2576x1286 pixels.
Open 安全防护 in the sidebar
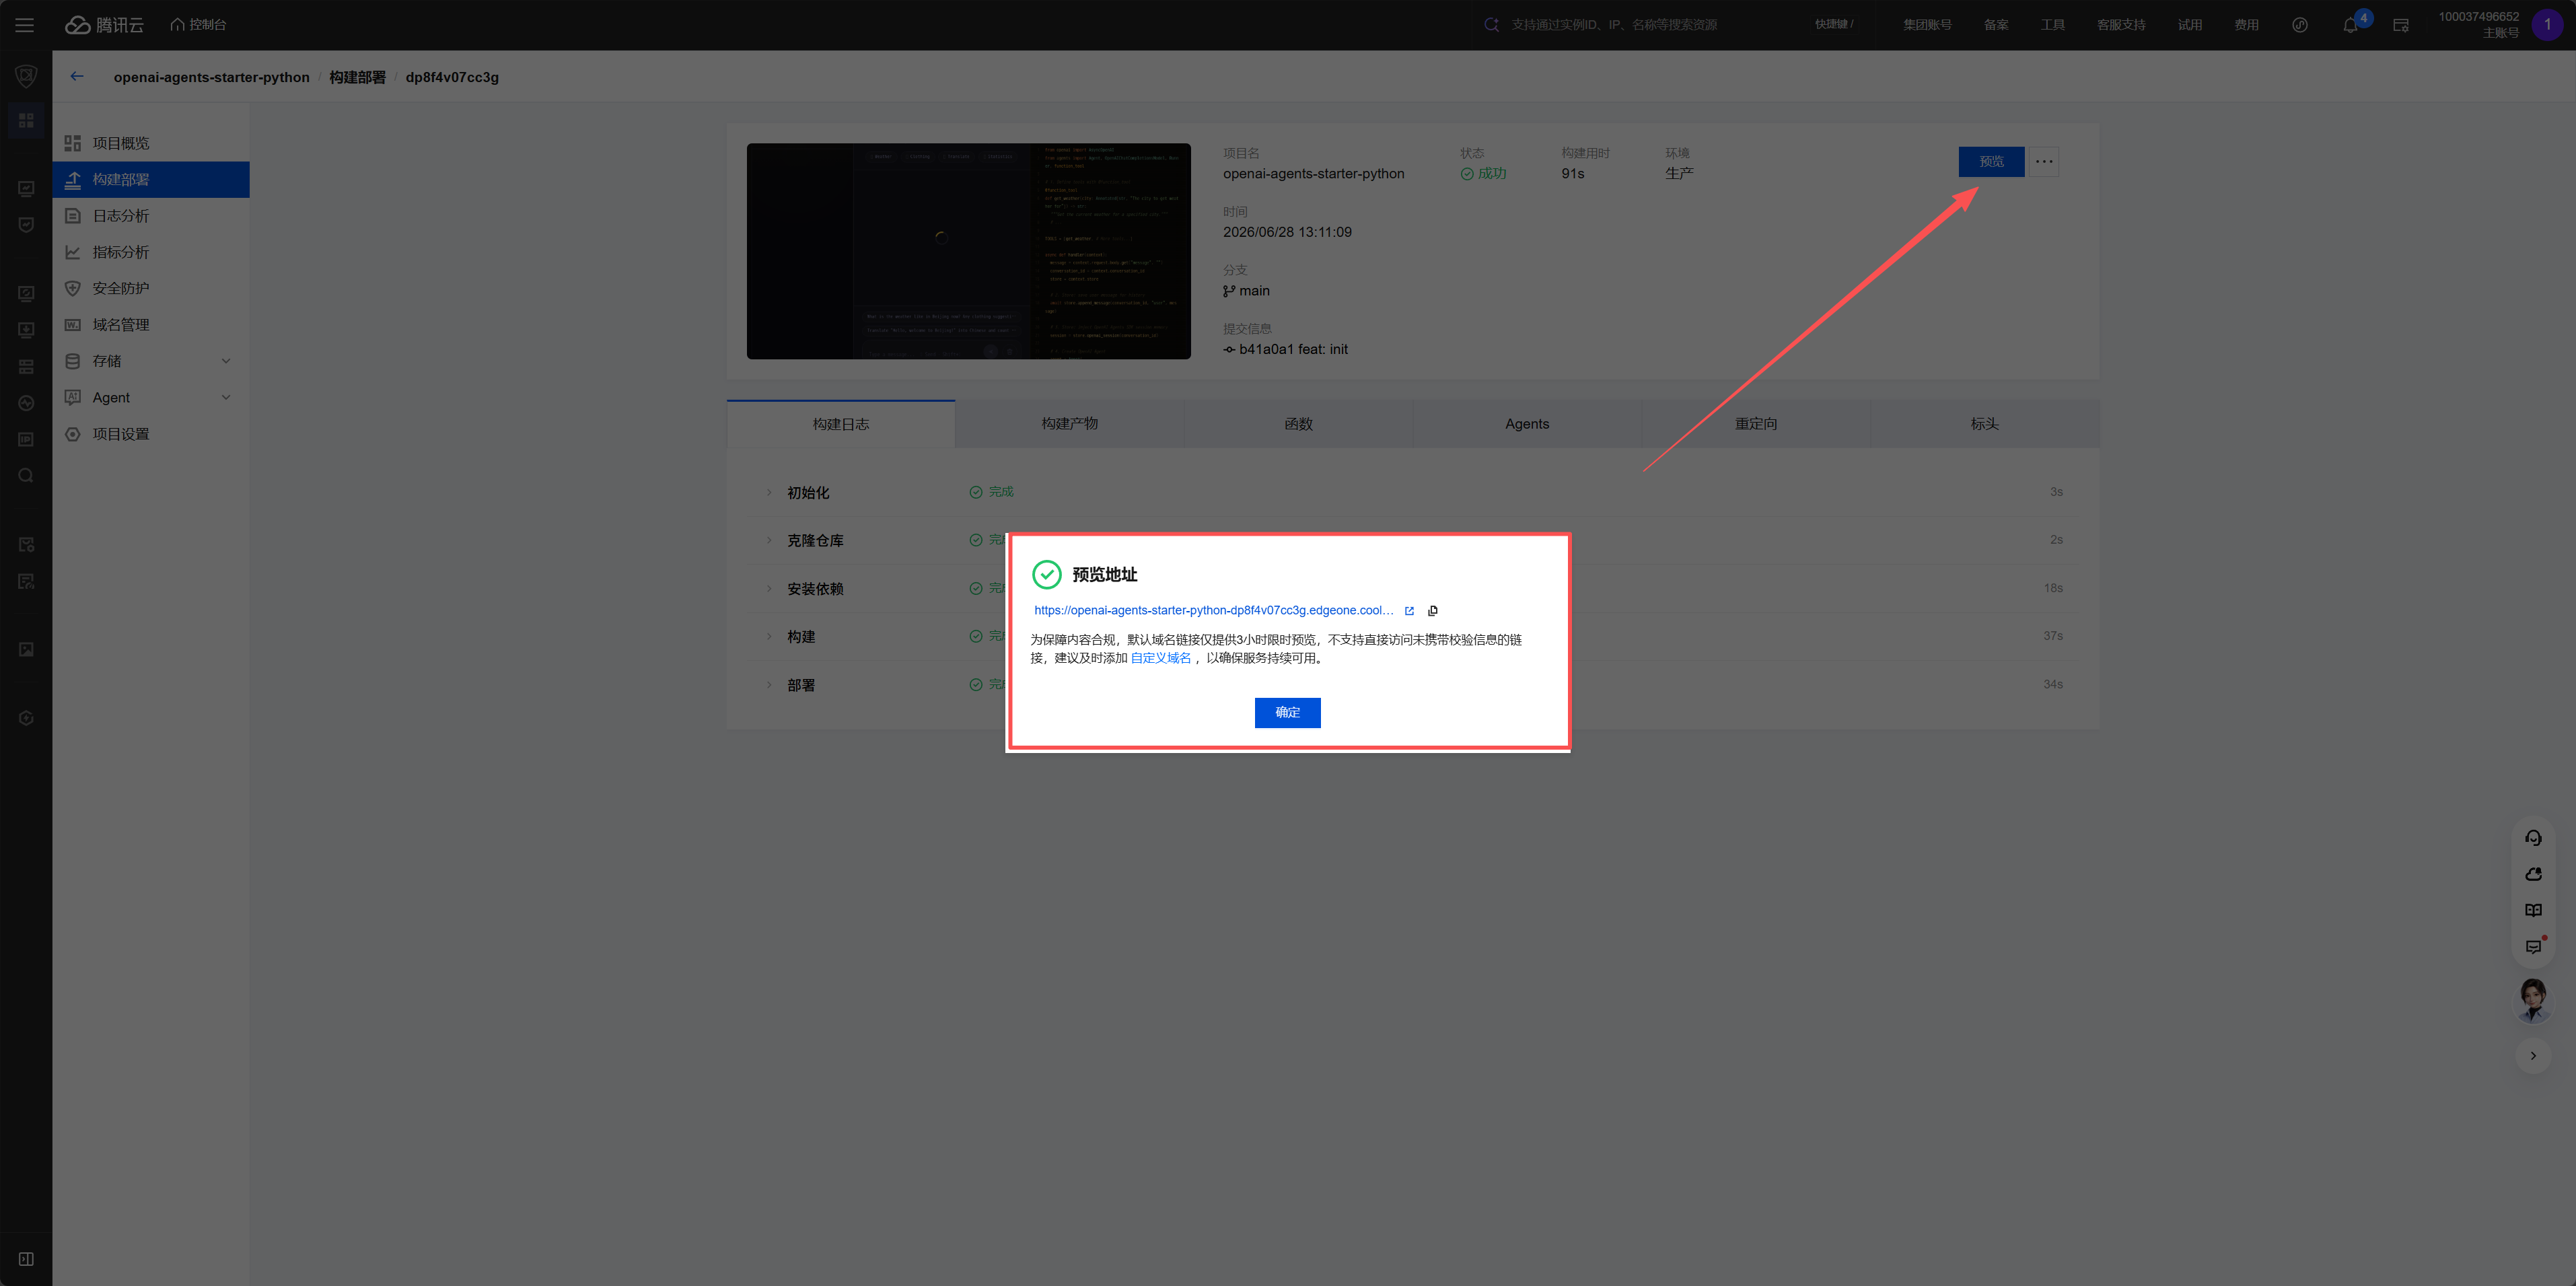[151, 288]
